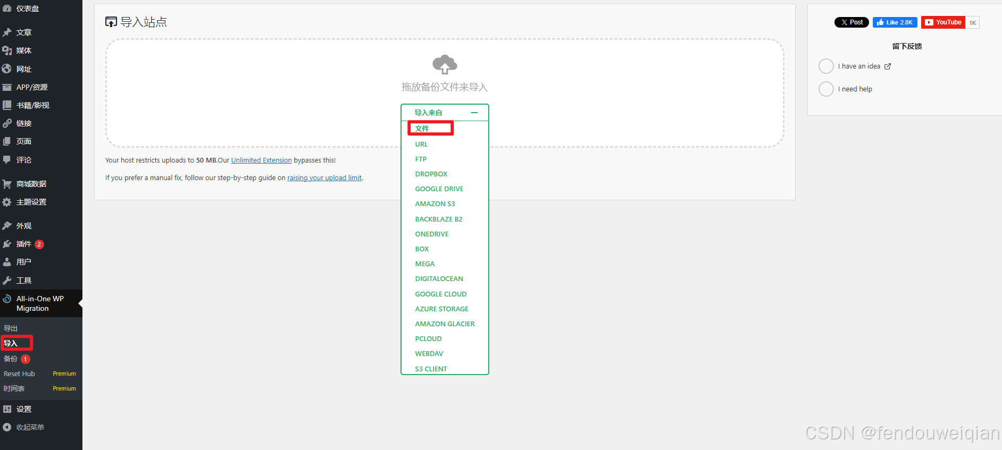
Task: Click the X Post share button
Action: (x=852, y=22)
